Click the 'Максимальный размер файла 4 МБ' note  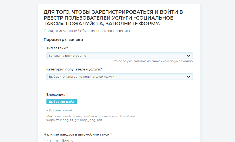75,116
